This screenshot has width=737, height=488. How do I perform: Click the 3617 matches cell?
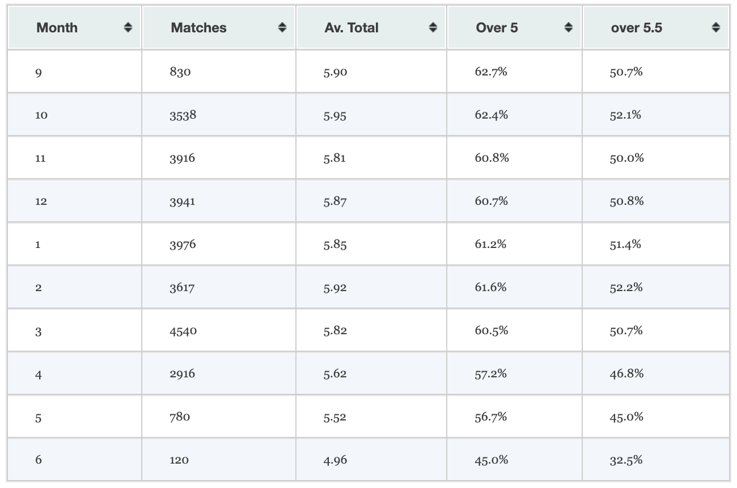[182, 288]
